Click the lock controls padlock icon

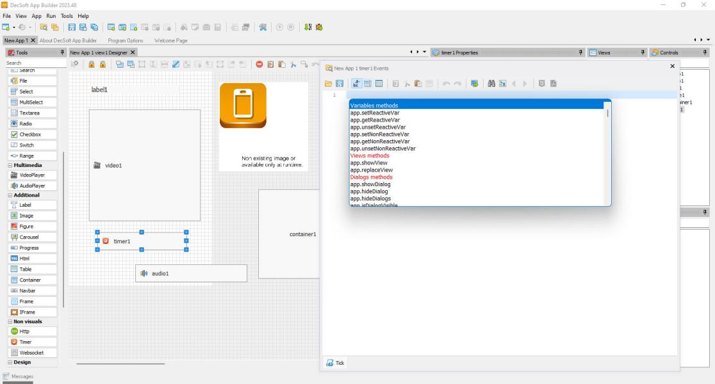tap(92, 64)
